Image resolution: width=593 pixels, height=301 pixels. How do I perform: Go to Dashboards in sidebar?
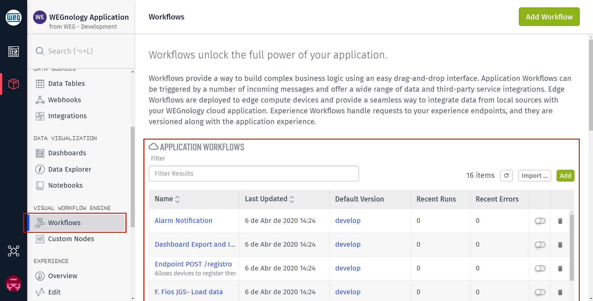67,153
